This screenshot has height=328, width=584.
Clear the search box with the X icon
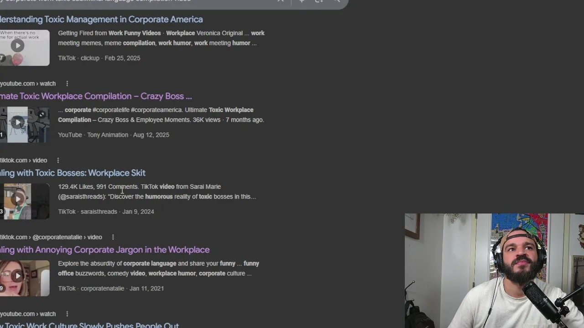coord(281,1)
